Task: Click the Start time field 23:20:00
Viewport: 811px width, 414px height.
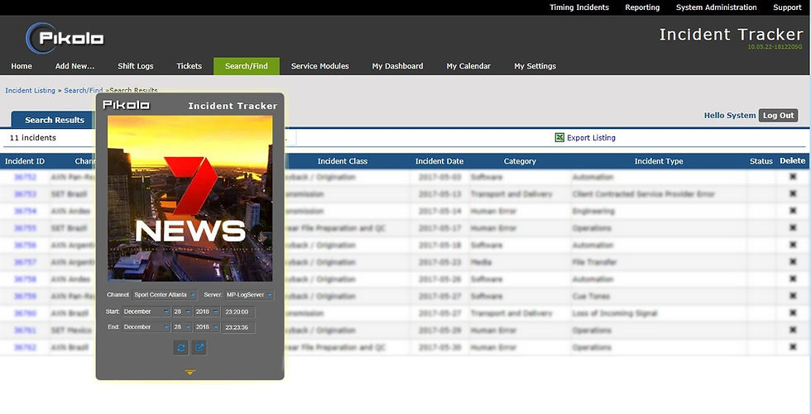Action: (238, 312)
